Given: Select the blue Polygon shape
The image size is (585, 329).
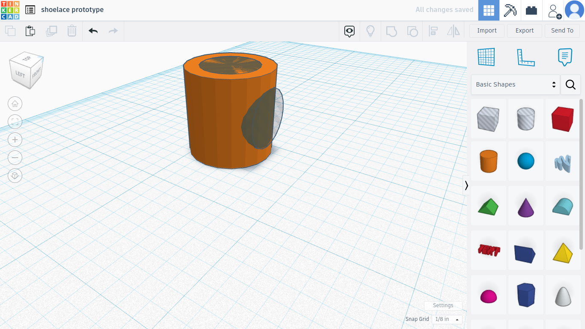Looking at the screenshot, I should click(x=526, y=295).
